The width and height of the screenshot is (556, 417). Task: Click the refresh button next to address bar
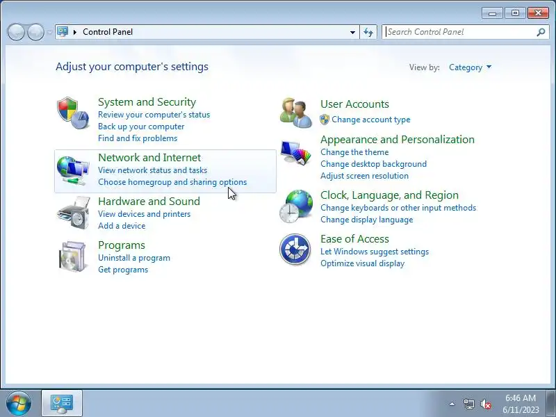[x=368, y=32]
